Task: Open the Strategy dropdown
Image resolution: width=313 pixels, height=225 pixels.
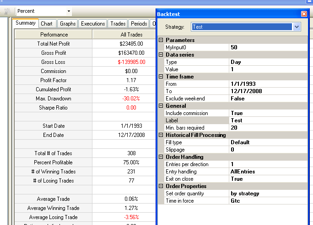Action: 297,26
